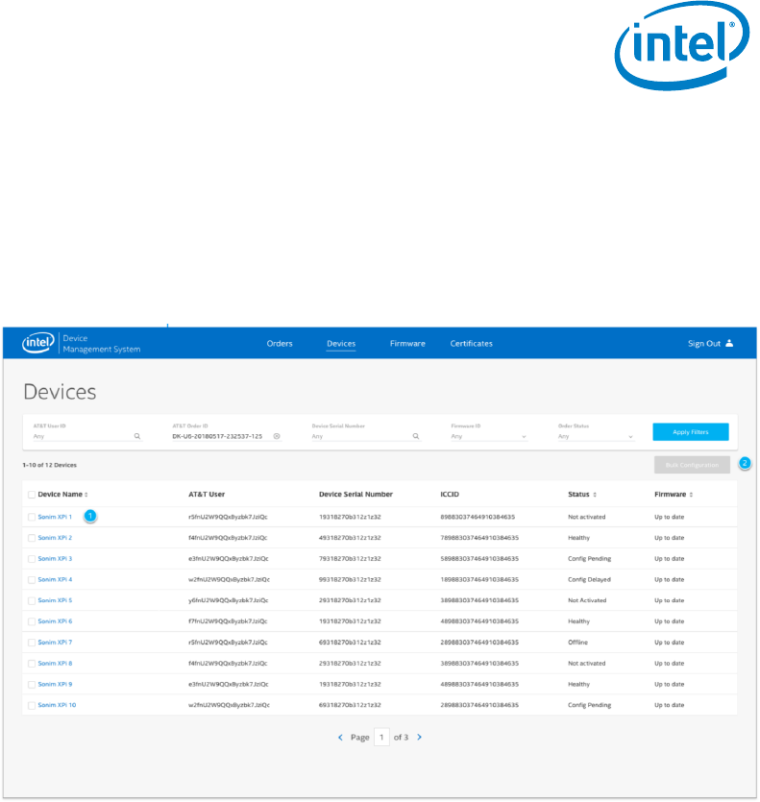Click the '1-10 of 12 Devices' count text

pos(50,466)
